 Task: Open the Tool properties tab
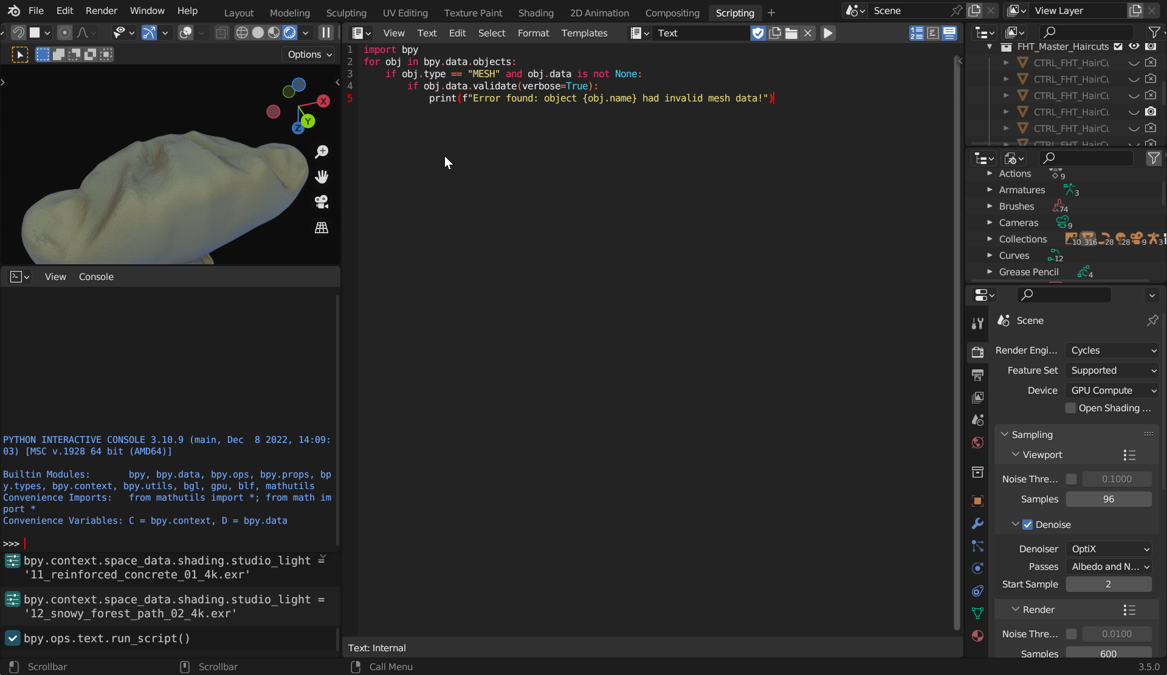(977, 323)
